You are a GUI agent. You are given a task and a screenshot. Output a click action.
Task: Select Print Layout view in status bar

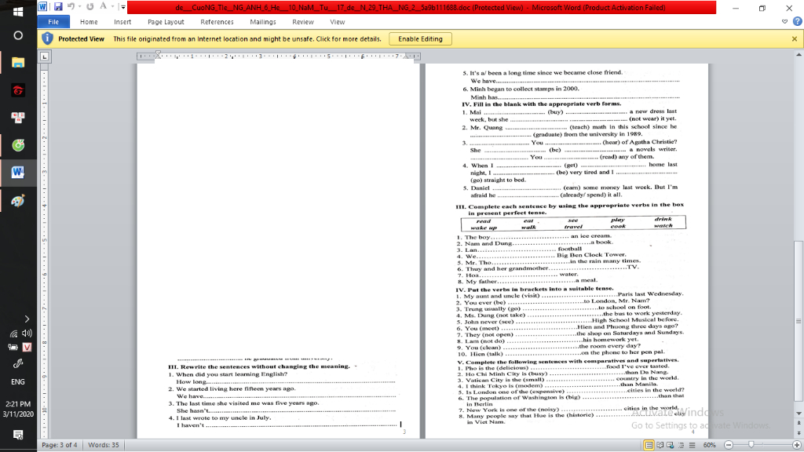[x=649, y=445]
